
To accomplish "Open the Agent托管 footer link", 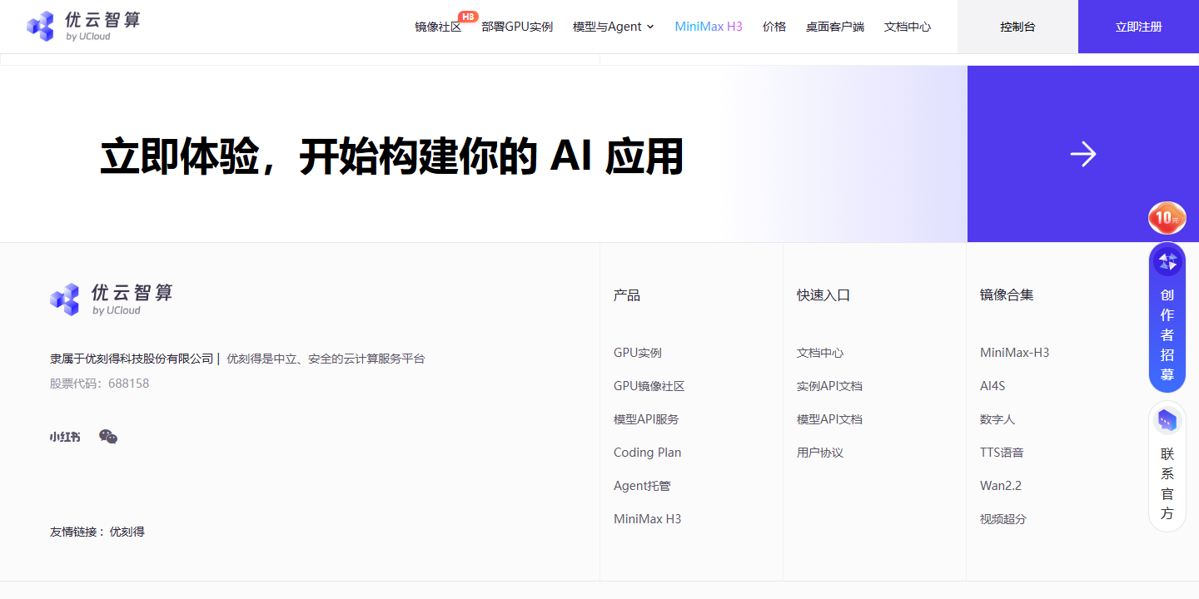I will click(642, 486).
